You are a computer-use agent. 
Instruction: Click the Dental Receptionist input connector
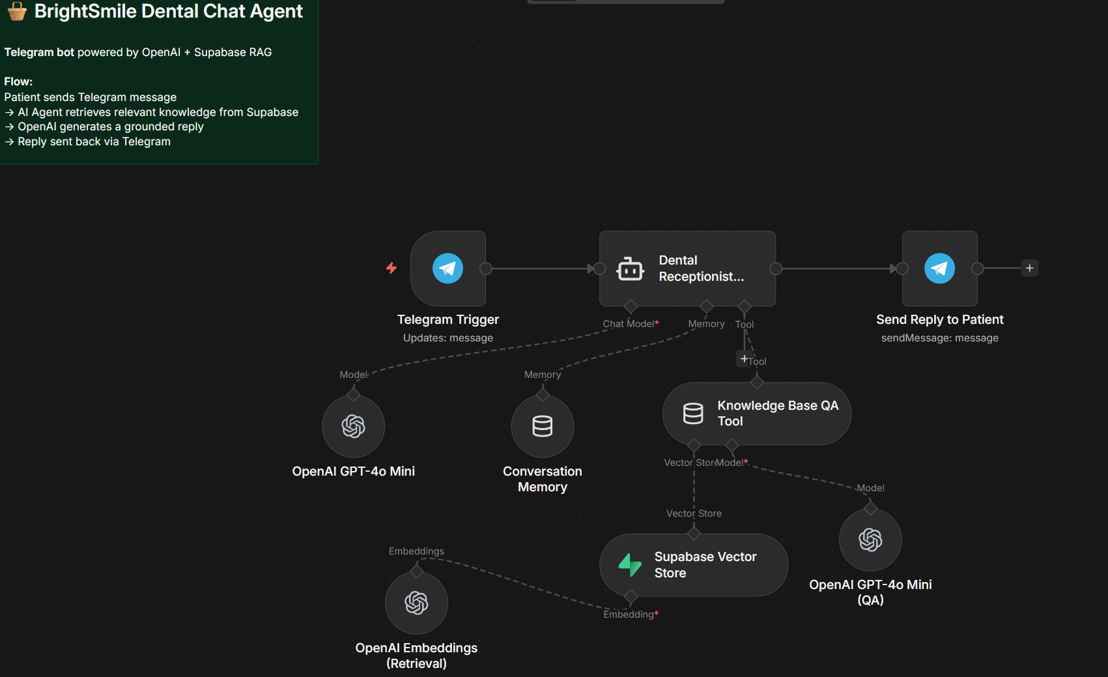[x=599, y=268]
